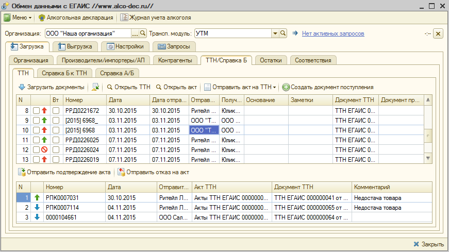The image size is (449, 252).
Task: Click the Нет активных запросов link
Action: pyautogui.click(x=332, y=33)
